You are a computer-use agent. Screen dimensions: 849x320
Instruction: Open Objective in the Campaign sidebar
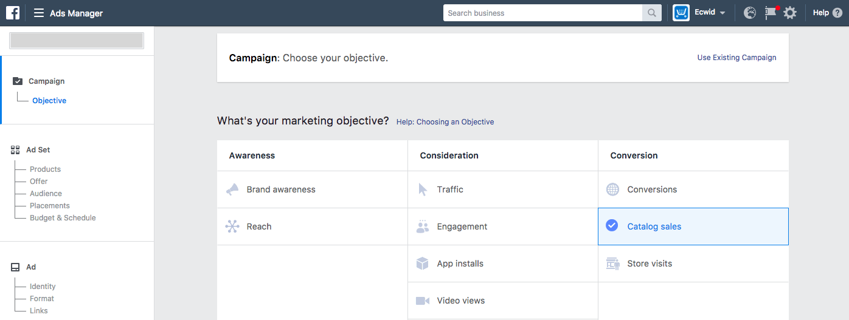[x=49, y=101]
